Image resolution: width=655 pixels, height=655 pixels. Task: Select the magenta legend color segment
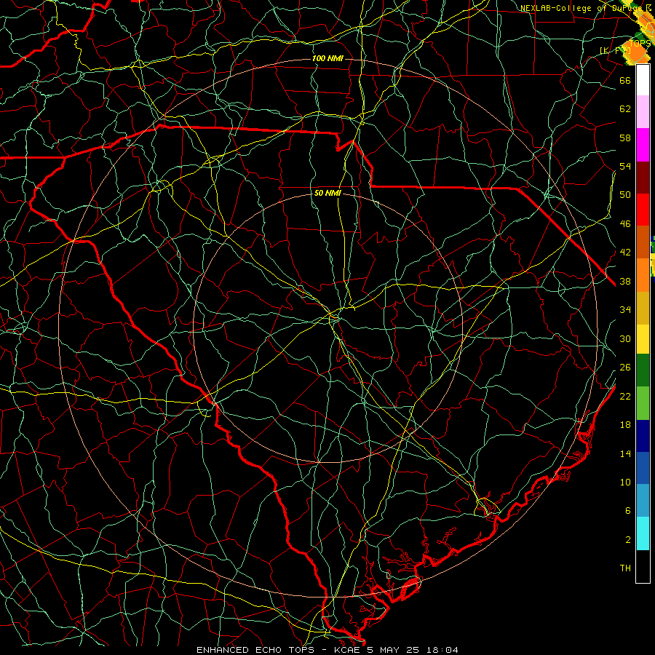pyautogui.click(x=643, y=145)
